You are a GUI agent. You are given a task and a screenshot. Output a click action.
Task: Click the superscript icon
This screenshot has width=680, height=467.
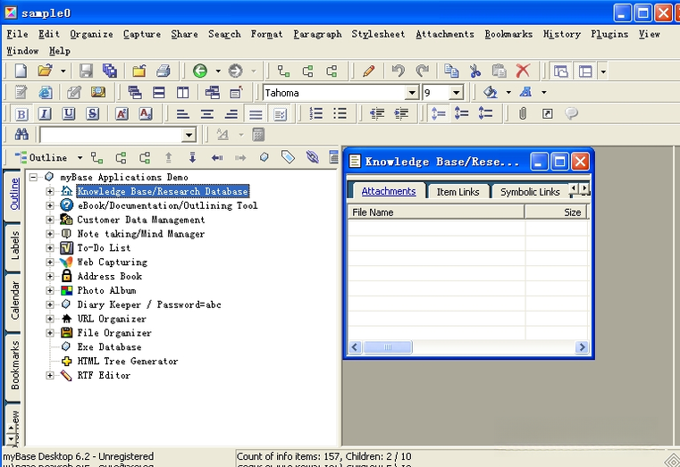tap(122, 113)
